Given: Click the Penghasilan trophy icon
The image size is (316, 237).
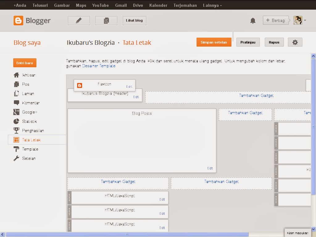Looking at the screenshot, I should click(x=16, y=131).
